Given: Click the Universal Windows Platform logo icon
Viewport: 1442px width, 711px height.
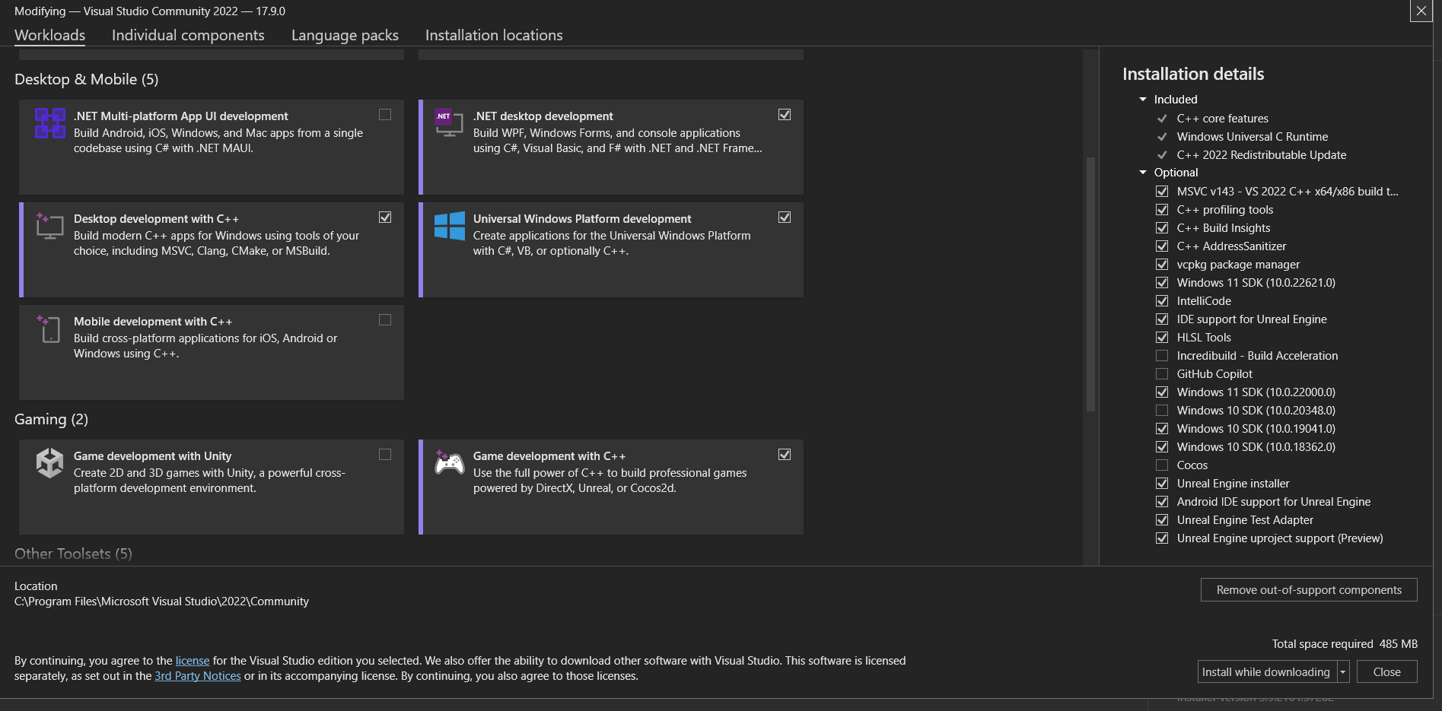Looking at the screenshot, I should click(449, 226).
